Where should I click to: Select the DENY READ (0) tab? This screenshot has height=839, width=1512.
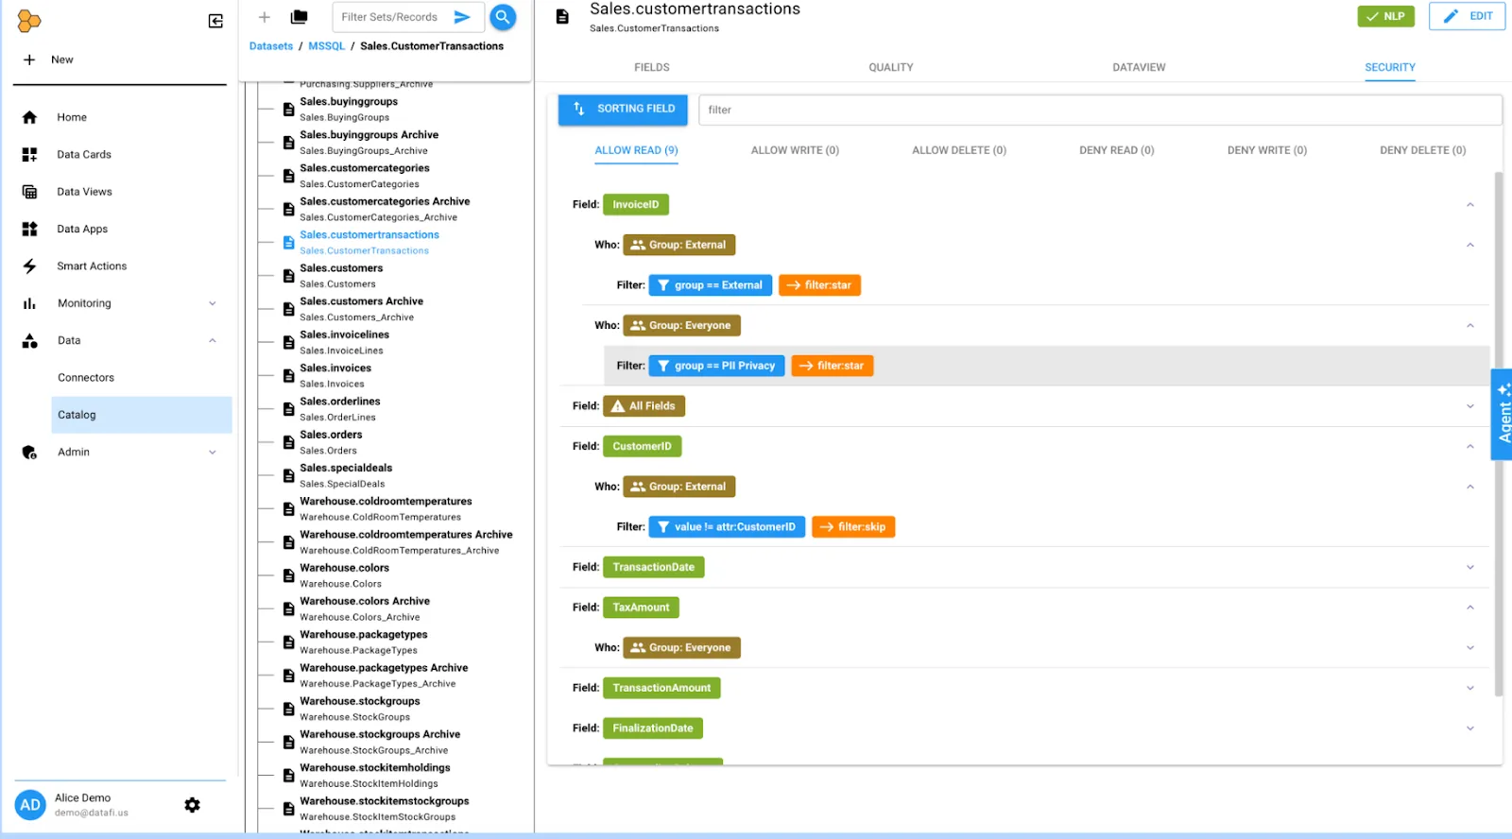pyautogui.click(x=1116, y=150)
